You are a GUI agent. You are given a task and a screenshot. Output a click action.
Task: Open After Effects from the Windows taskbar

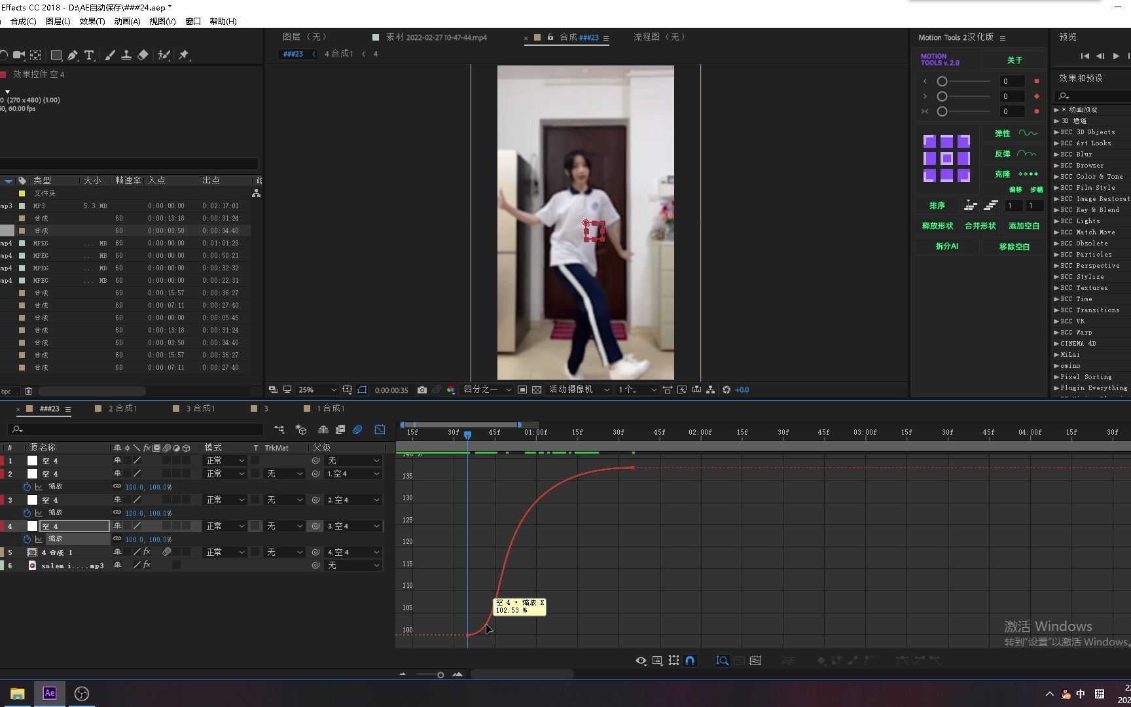click(50, 693)
